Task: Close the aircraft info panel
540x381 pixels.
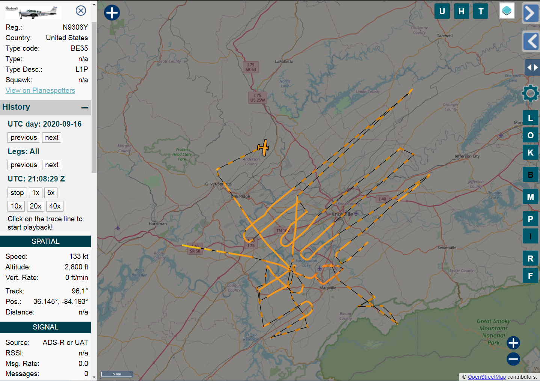Action: pyautogui.click(x=81, y=11)
